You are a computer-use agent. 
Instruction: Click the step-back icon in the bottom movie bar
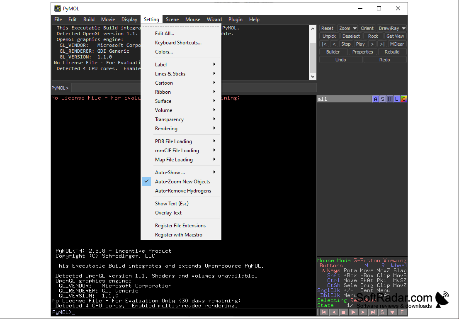coord(333,312)
